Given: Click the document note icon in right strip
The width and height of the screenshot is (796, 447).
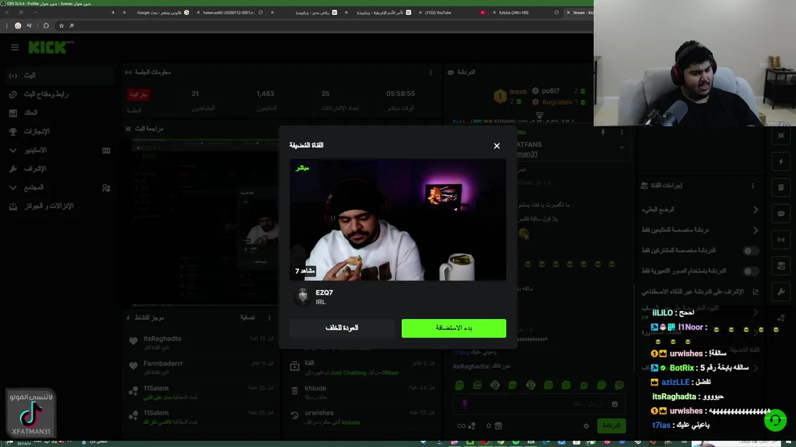Looking at the screenshot, I should point(781,187).
